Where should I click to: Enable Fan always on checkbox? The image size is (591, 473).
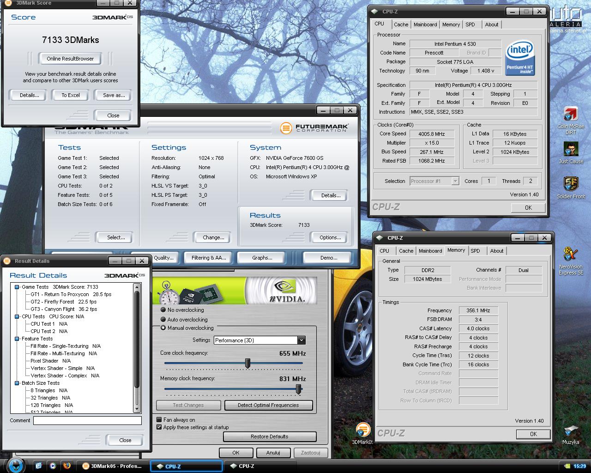pyautogui.click(x=159, y=420)
